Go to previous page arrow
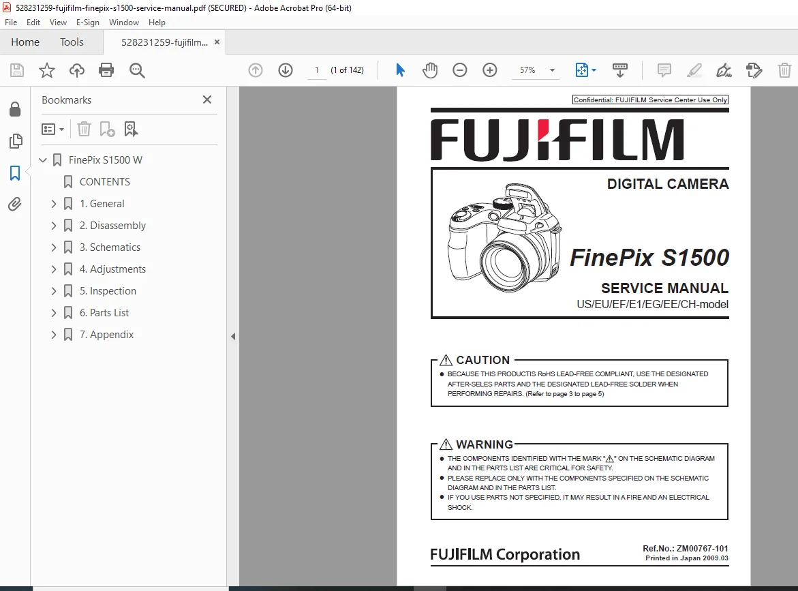Screen dimensions: 798x591 [256, 70]
